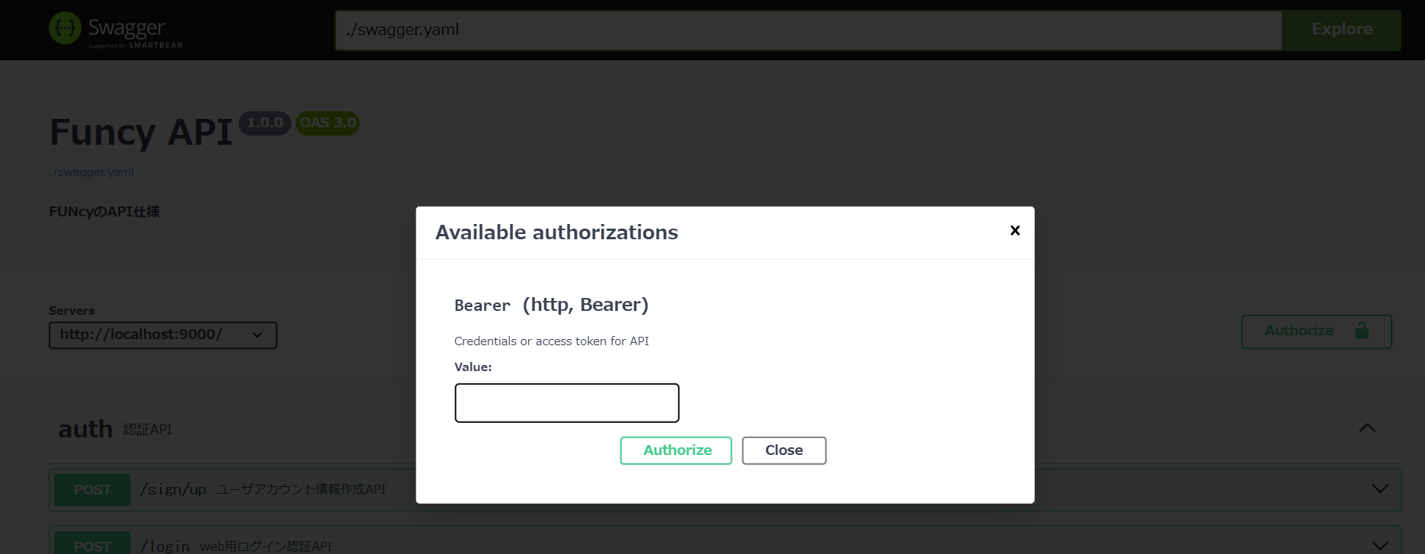Click the Bearer (http, Bearer) scheme heading
This screenshot has height=554, width=1425.
coord(551,305)
